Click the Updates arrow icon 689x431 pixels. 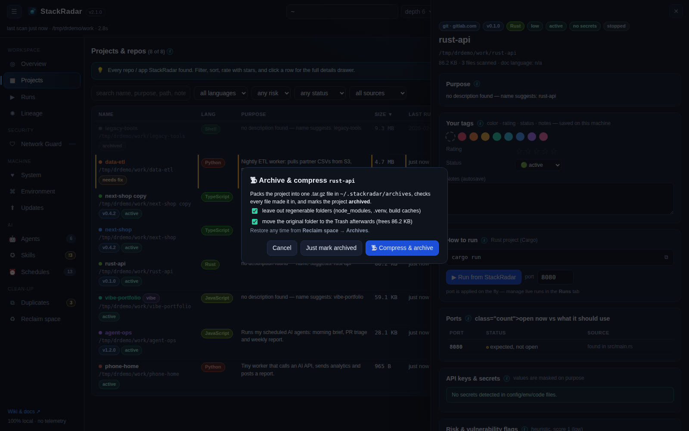12,208
